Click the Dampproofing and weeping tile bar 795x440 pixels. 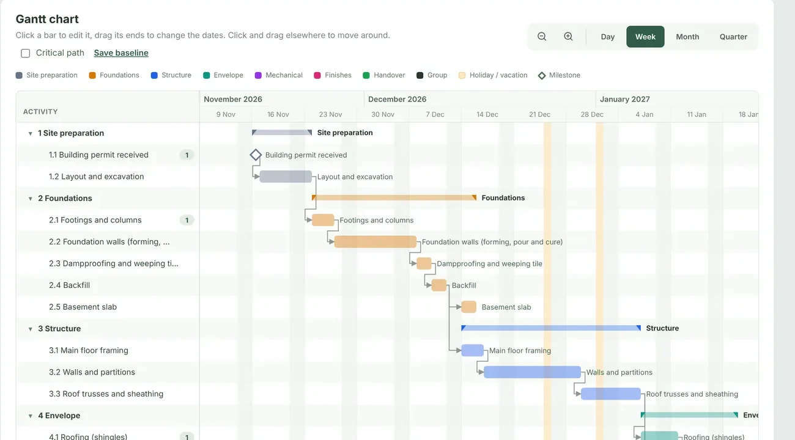[424, 263]
